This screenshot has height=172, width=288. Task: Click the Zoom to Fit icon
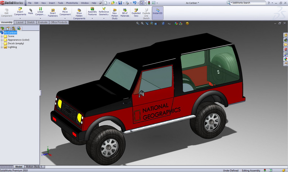pos(138,24)
